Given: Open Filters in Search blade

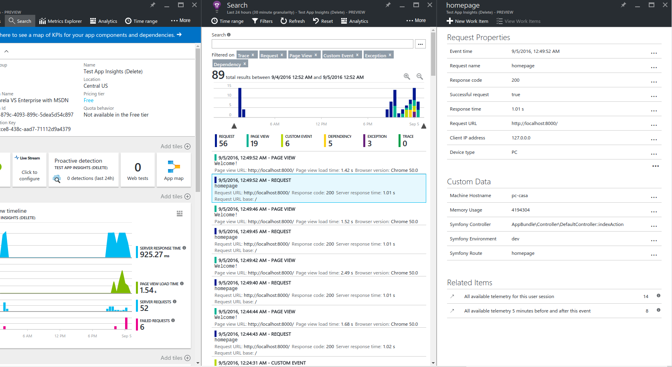Looking at the screenshot, I should coord(262,21).
